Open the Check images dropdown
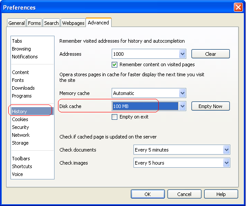The width and height of the screenshot is (246, 206). coord(182,163)
